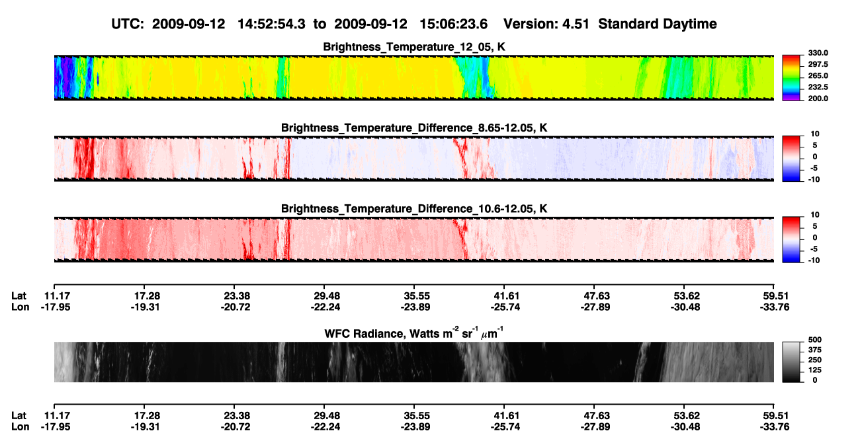Click the upper axis Lat row label
This screenshot has width=860, height=441.
coord(19,296)
